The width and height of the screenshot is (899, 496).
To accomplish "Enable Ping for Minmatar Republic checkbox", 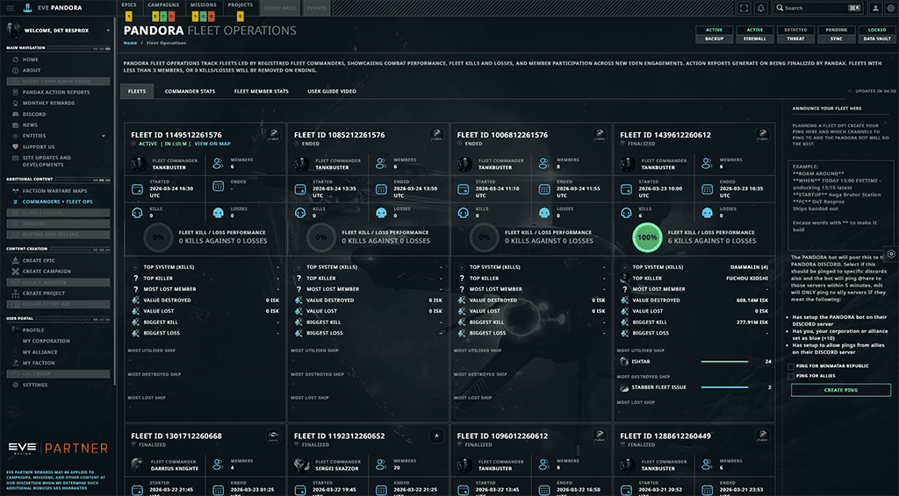I will point(791,366).
